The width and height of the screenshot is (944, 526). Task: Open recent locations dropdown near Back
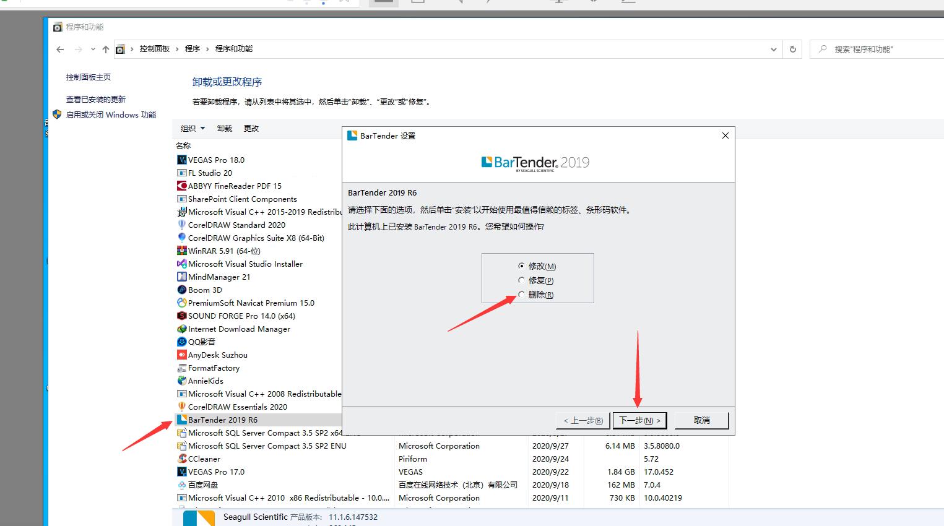pyautogui.click(x=93, y=50)
